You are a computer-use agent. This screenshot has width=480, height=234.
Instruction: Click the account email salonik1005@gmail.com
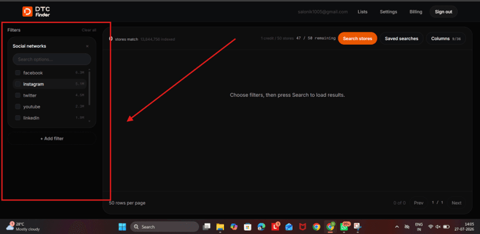coord(322,12)
